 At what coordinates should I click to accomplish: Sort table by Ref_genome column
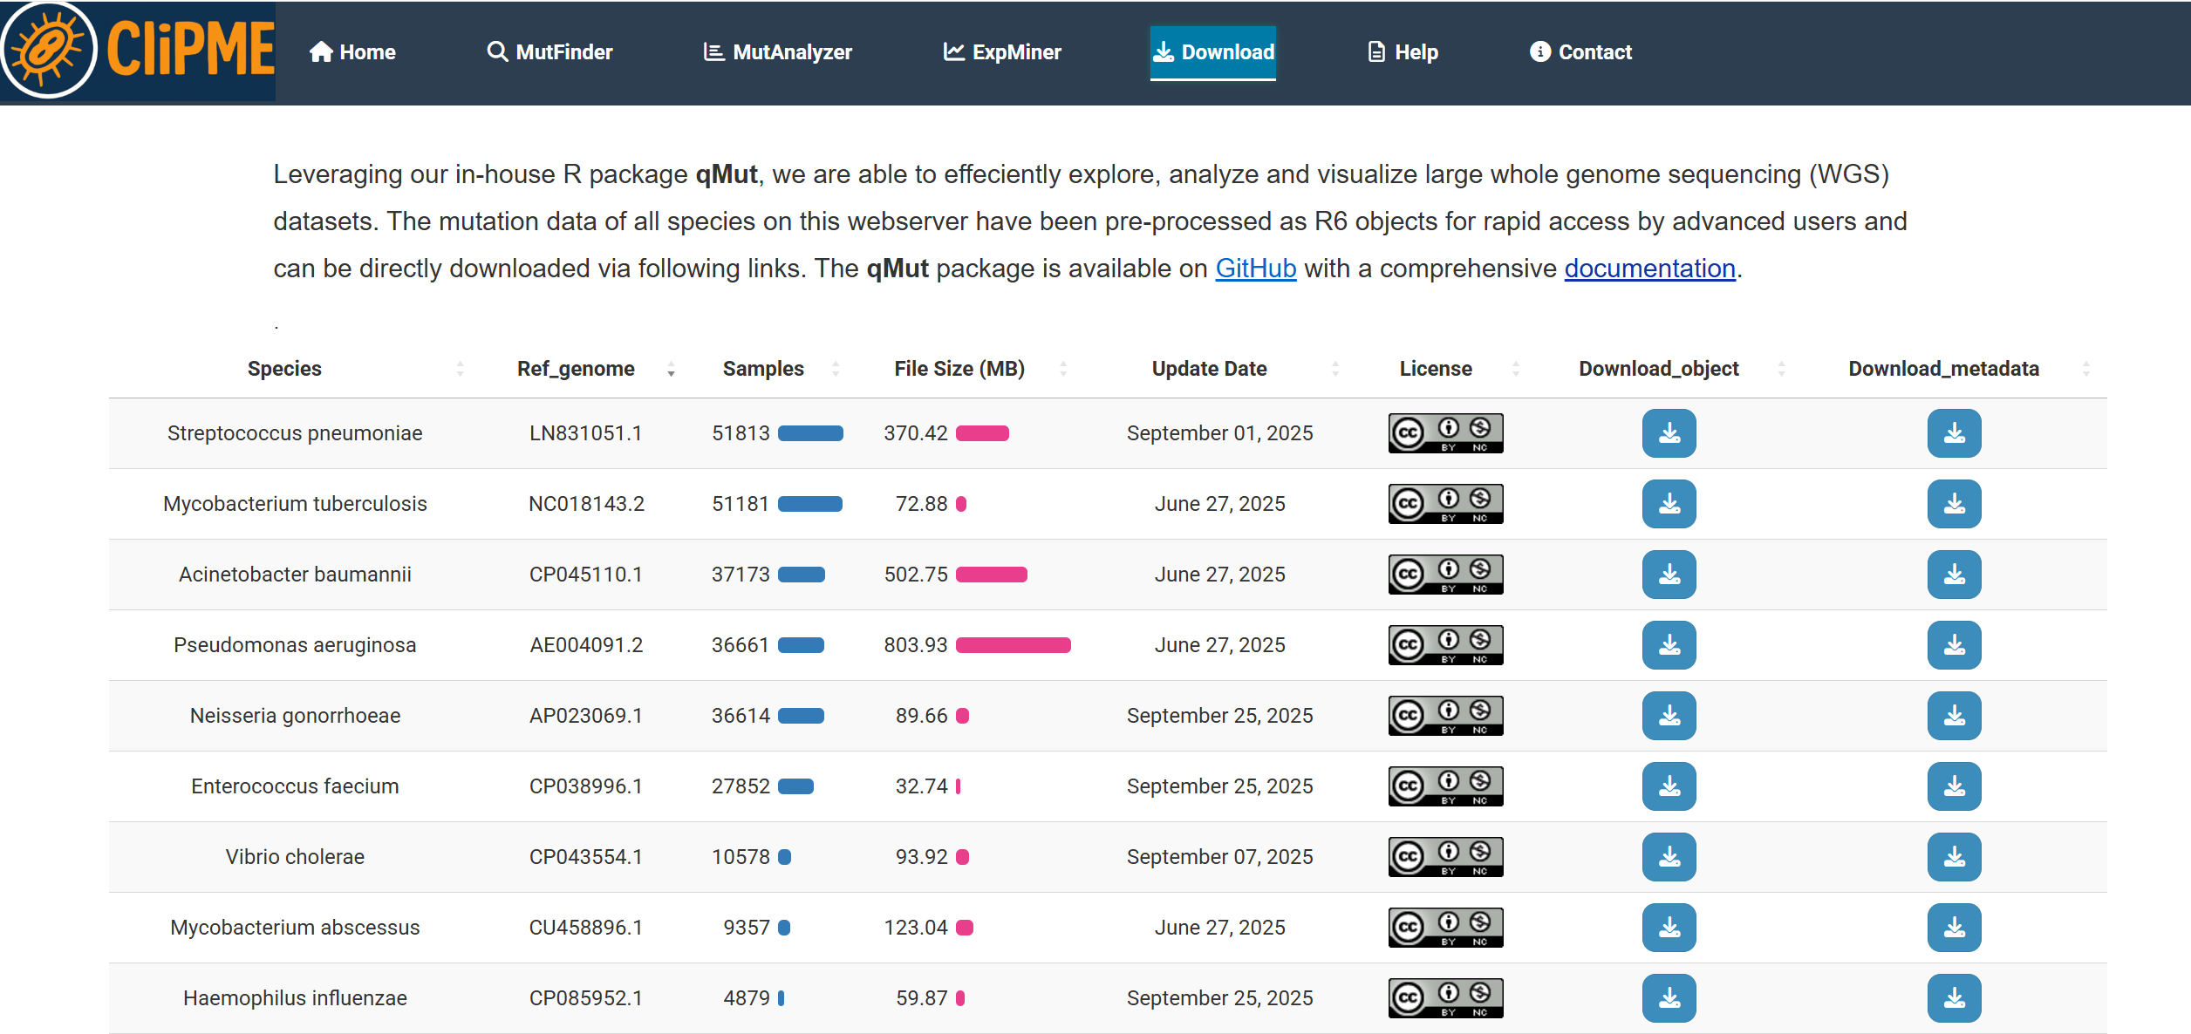[x=576, y=369]
